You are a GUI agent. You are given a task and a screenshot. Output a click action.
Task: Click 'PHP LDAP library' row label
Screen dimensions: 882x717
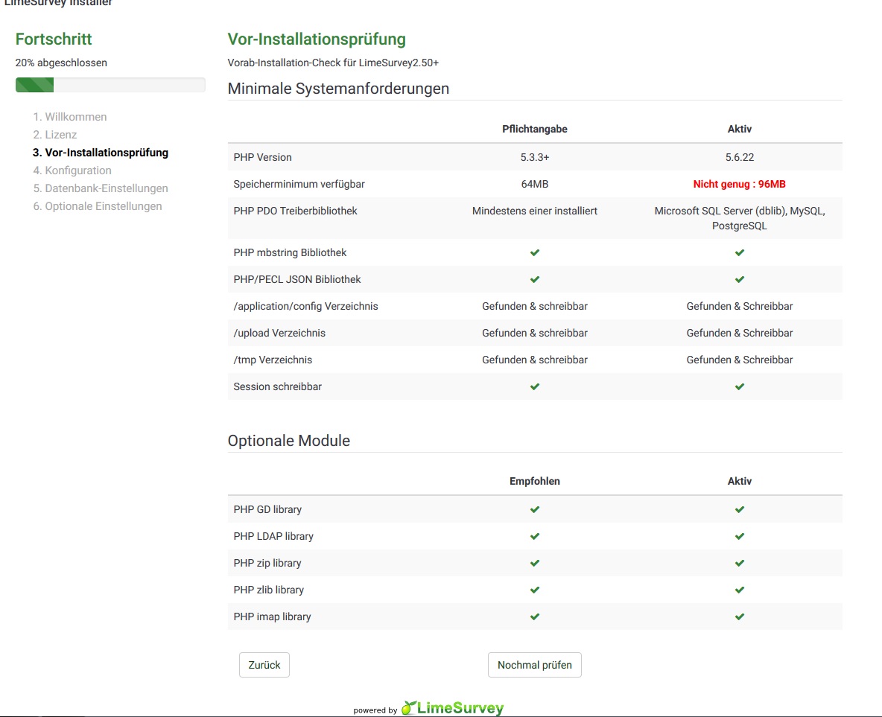(x=273, y=537)
